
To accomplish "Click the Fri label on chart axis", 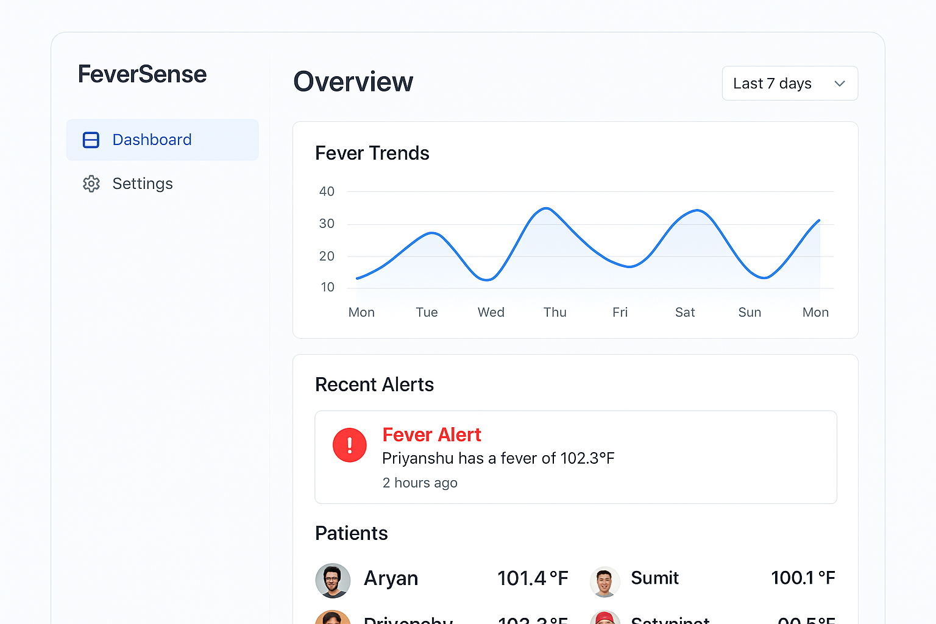I will (x=620, y=313).
